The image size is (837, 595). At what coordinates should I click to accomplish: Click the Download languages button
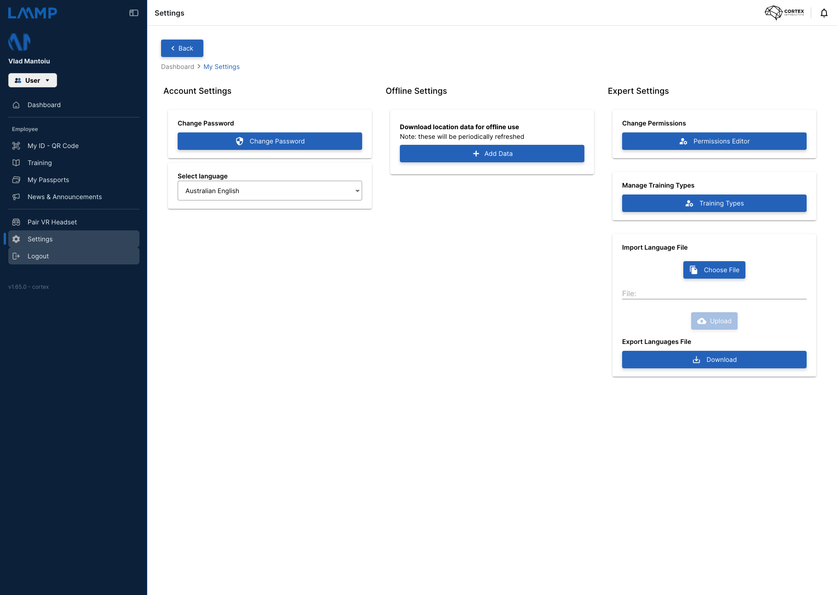[714, 360]
